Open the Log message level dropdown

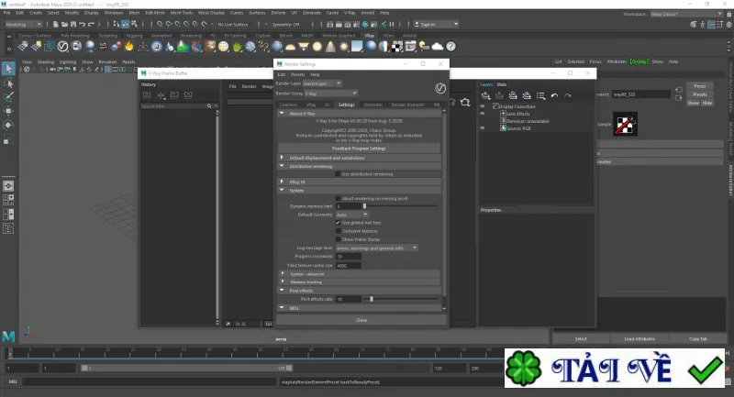377,248
